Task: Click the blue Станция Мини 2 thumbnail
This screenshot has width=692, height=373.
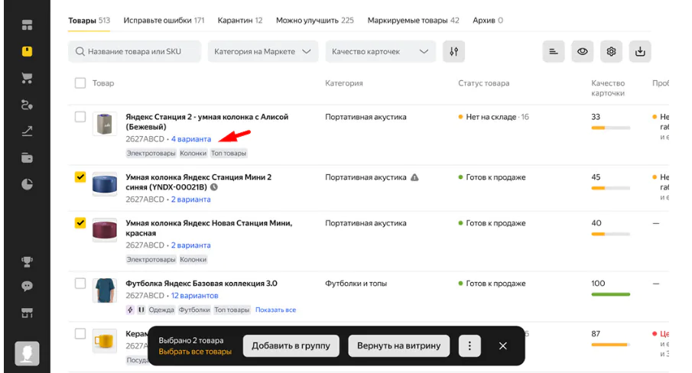Action: [x=105, y=184]
